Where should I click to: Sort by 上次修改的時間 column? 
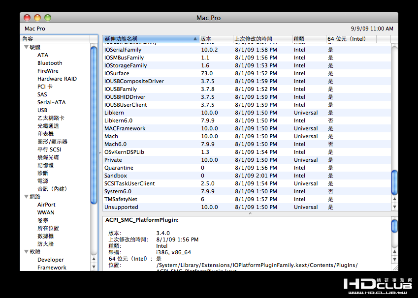[x=262, y=39]
